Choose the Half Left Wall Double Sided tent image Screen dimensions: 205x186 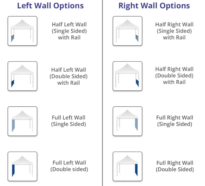(x=22, y=76)
